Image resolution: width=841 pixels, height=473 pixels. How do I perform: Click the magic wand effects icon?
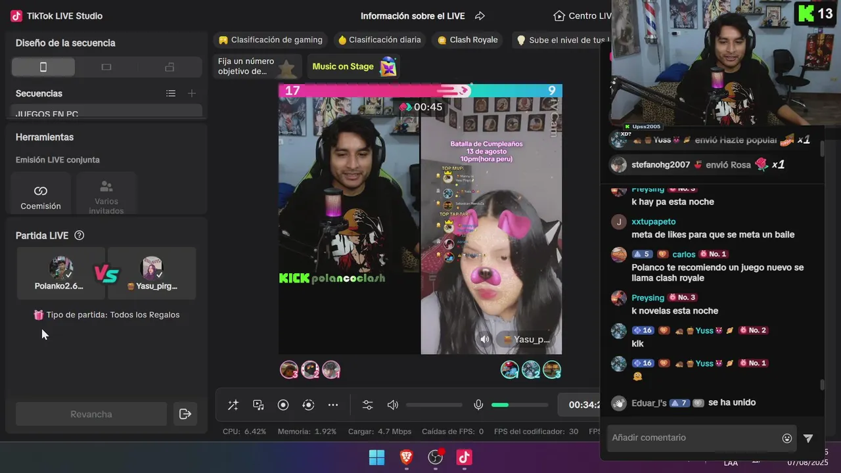click(233, 405)
